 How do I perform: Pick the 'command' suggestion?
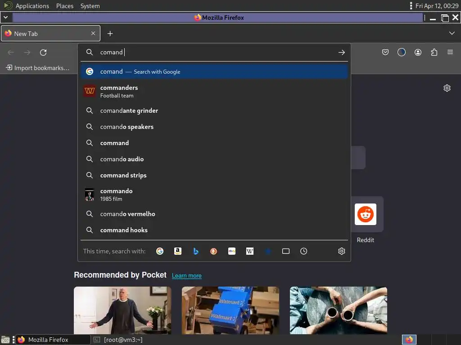(214, 143)
